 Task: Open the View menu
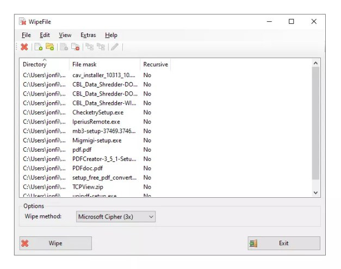coord(65,35)
